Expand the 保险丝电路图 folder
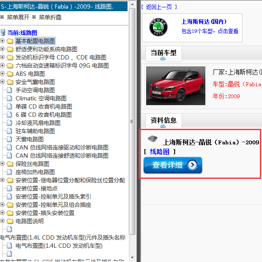Viewport: 262px width, 262px height. pos(2,164)
